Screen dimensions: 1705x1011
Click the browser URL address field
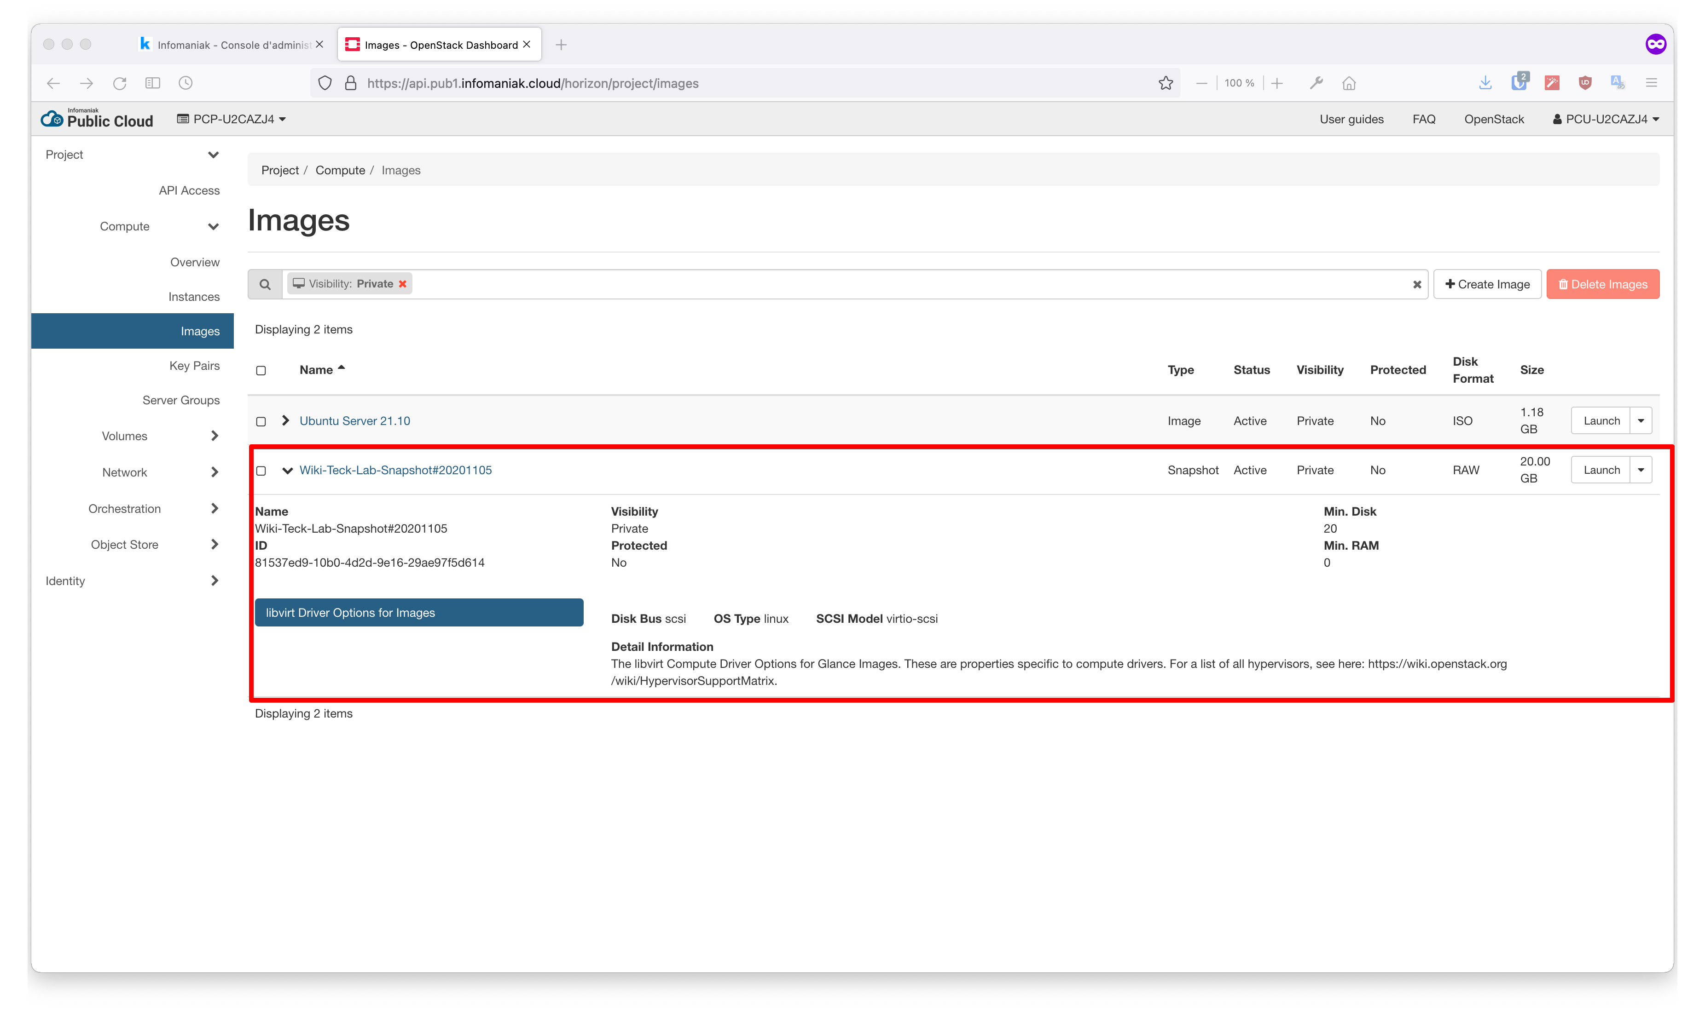coord(750,83)
